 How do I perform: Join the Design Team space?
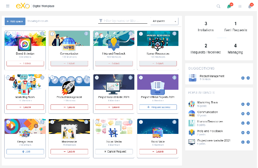[25, 151]
